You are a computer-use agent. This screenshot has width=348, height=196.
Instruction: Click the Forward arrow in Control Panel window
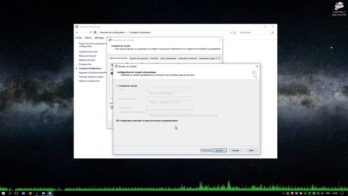click(83, 33)
